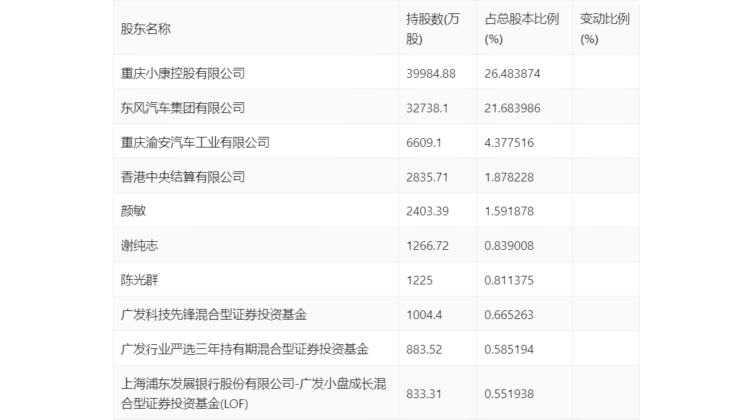The height and width of the screenshot is (420, 753).
Task: Click the 持股数(万股) column header
Action: (433, 29)
